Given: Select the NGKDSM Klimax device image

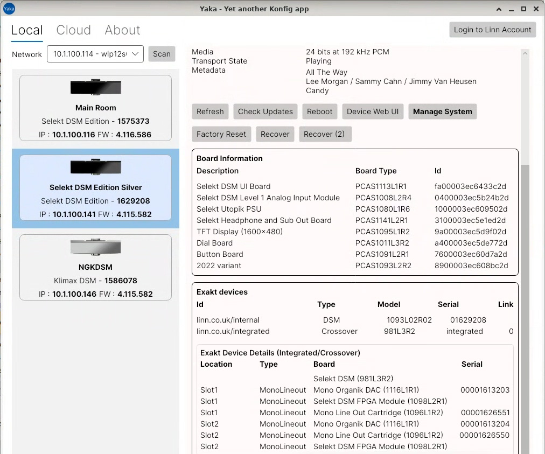Looking at the screenshot, I should coord(95,247).
